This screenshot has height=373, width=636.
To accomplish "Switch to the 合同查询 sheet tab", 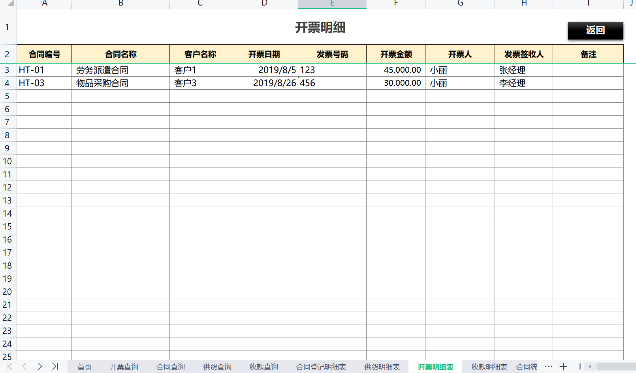I will coord(170,367).
